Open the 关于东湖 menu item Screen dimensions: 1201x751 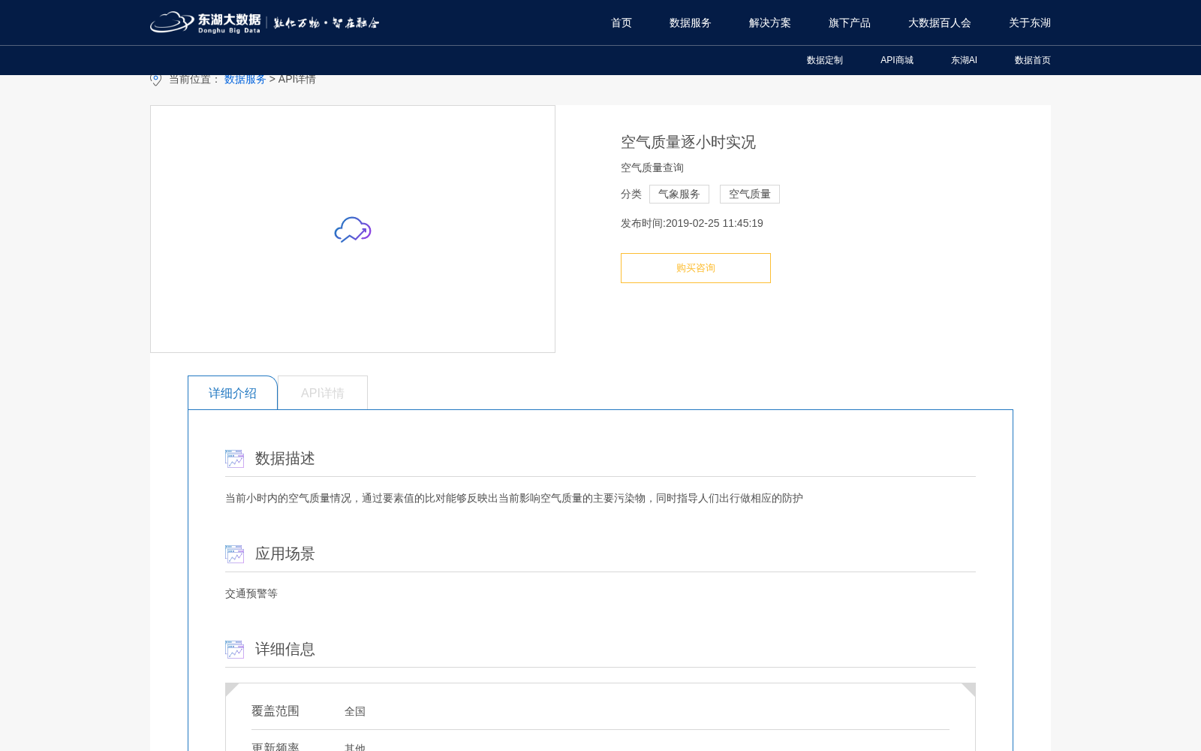point(1030,23)
